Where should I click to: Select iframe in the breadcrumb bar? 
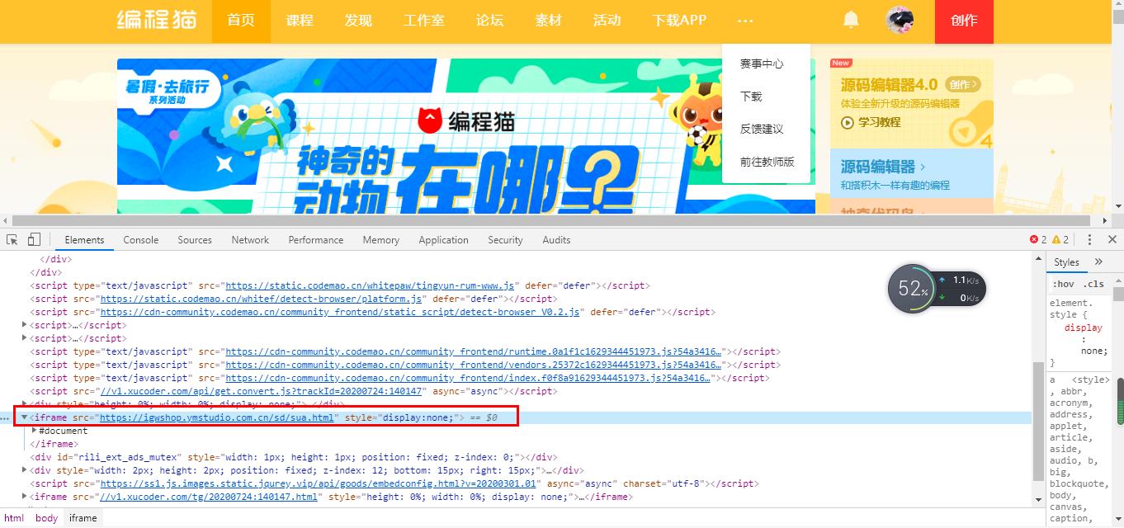pyautogui.click(x=83, y=518)
